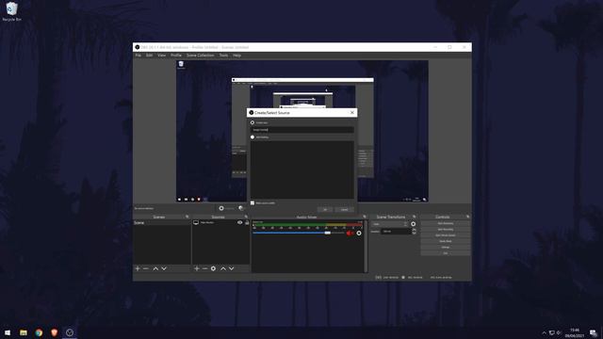Open File Explorer from the taskbar
The height and width of the screenshot is (339, 603).
(x=24, y=332)
